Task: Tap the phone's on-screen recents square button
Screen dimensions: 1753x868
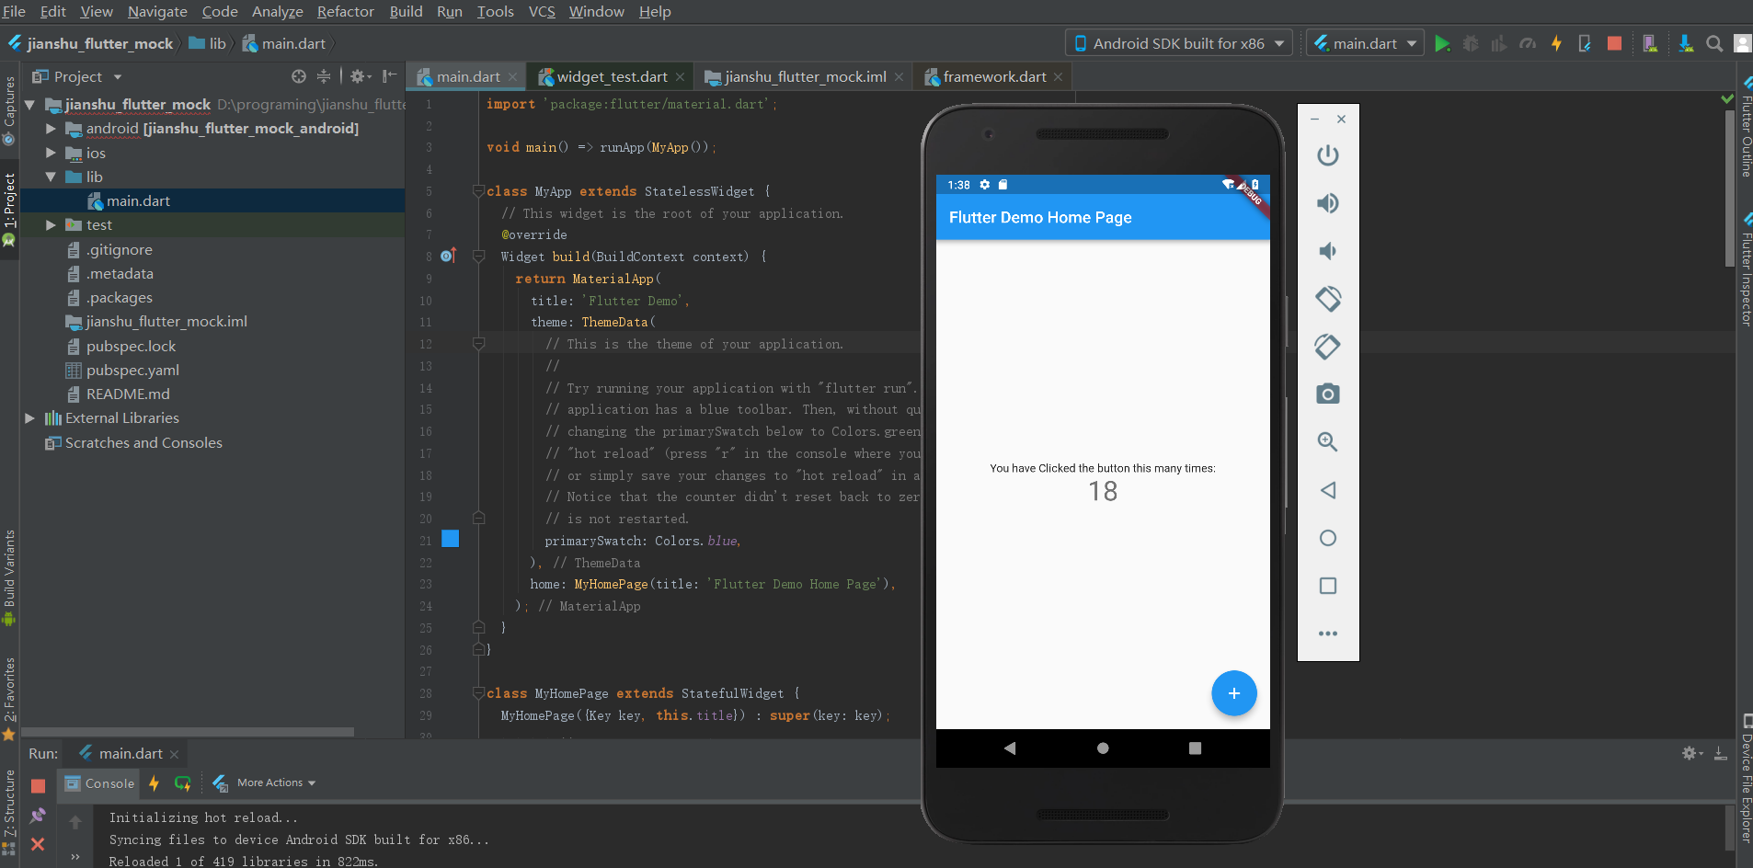Action: click(x=1195, y=748)
